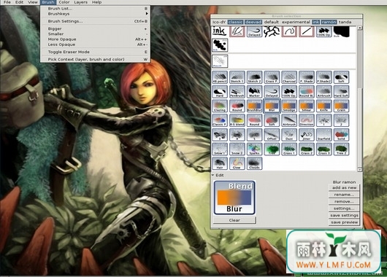Open the Color menu
This screenshot has height=277, width=387.
click(64, 2)
